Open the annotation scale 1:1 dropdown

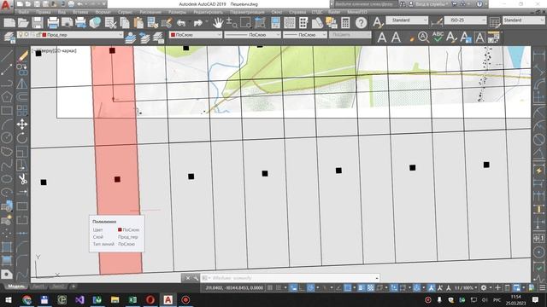point(465,288)
